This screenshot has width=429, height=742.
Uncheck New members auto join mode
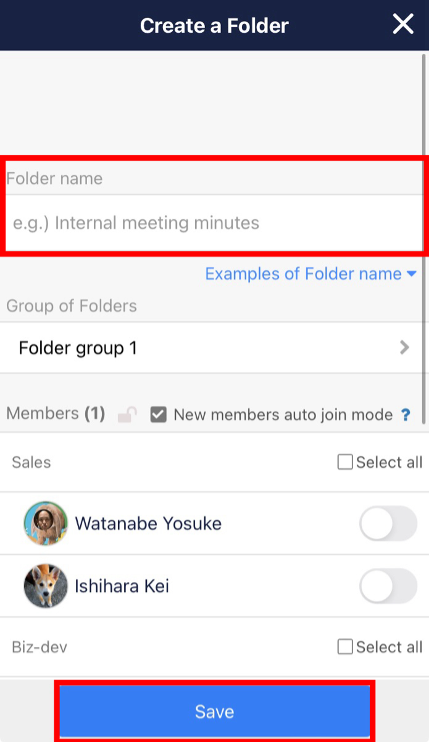point(159,415)
